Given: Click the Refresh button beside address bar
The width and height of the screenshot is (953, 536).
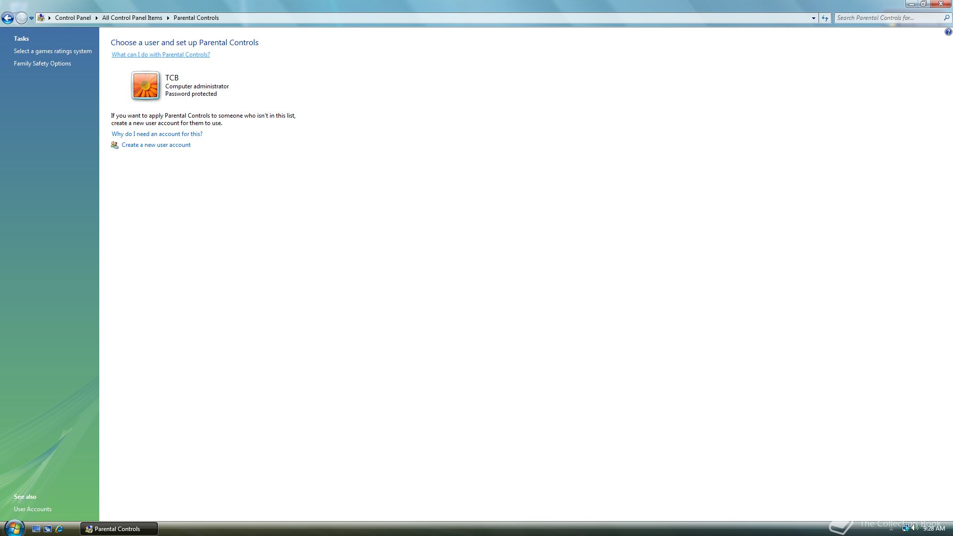Looking at the screenshot, I should click(x=825, y=18).
